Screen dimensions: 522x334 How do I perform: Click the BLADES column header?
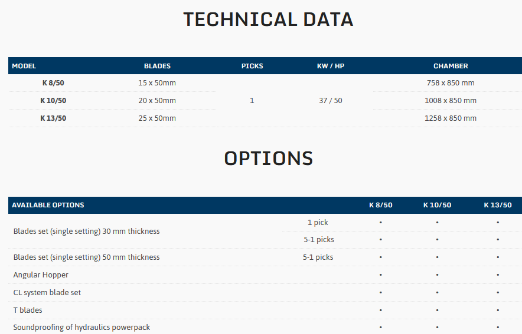(157, 66)
